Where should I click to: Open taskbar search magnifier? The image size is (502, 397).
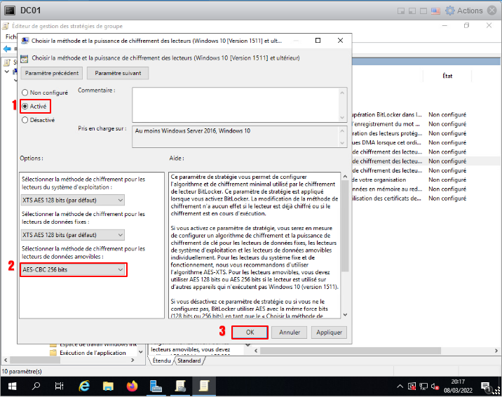click(36, 386)
